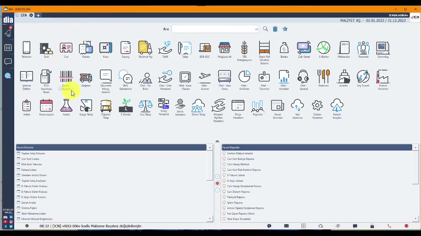Open E-Fatura Giden Kutusu favorite
This screenshot has height=236, width=421.
pyautogui.click(x=34, y=186)
